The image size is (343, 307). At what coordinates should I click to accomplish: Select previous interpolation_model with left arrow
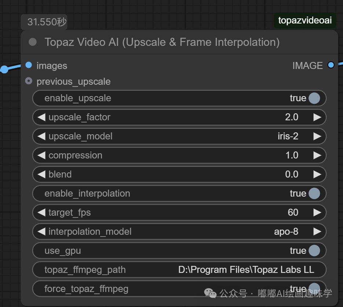41,231
